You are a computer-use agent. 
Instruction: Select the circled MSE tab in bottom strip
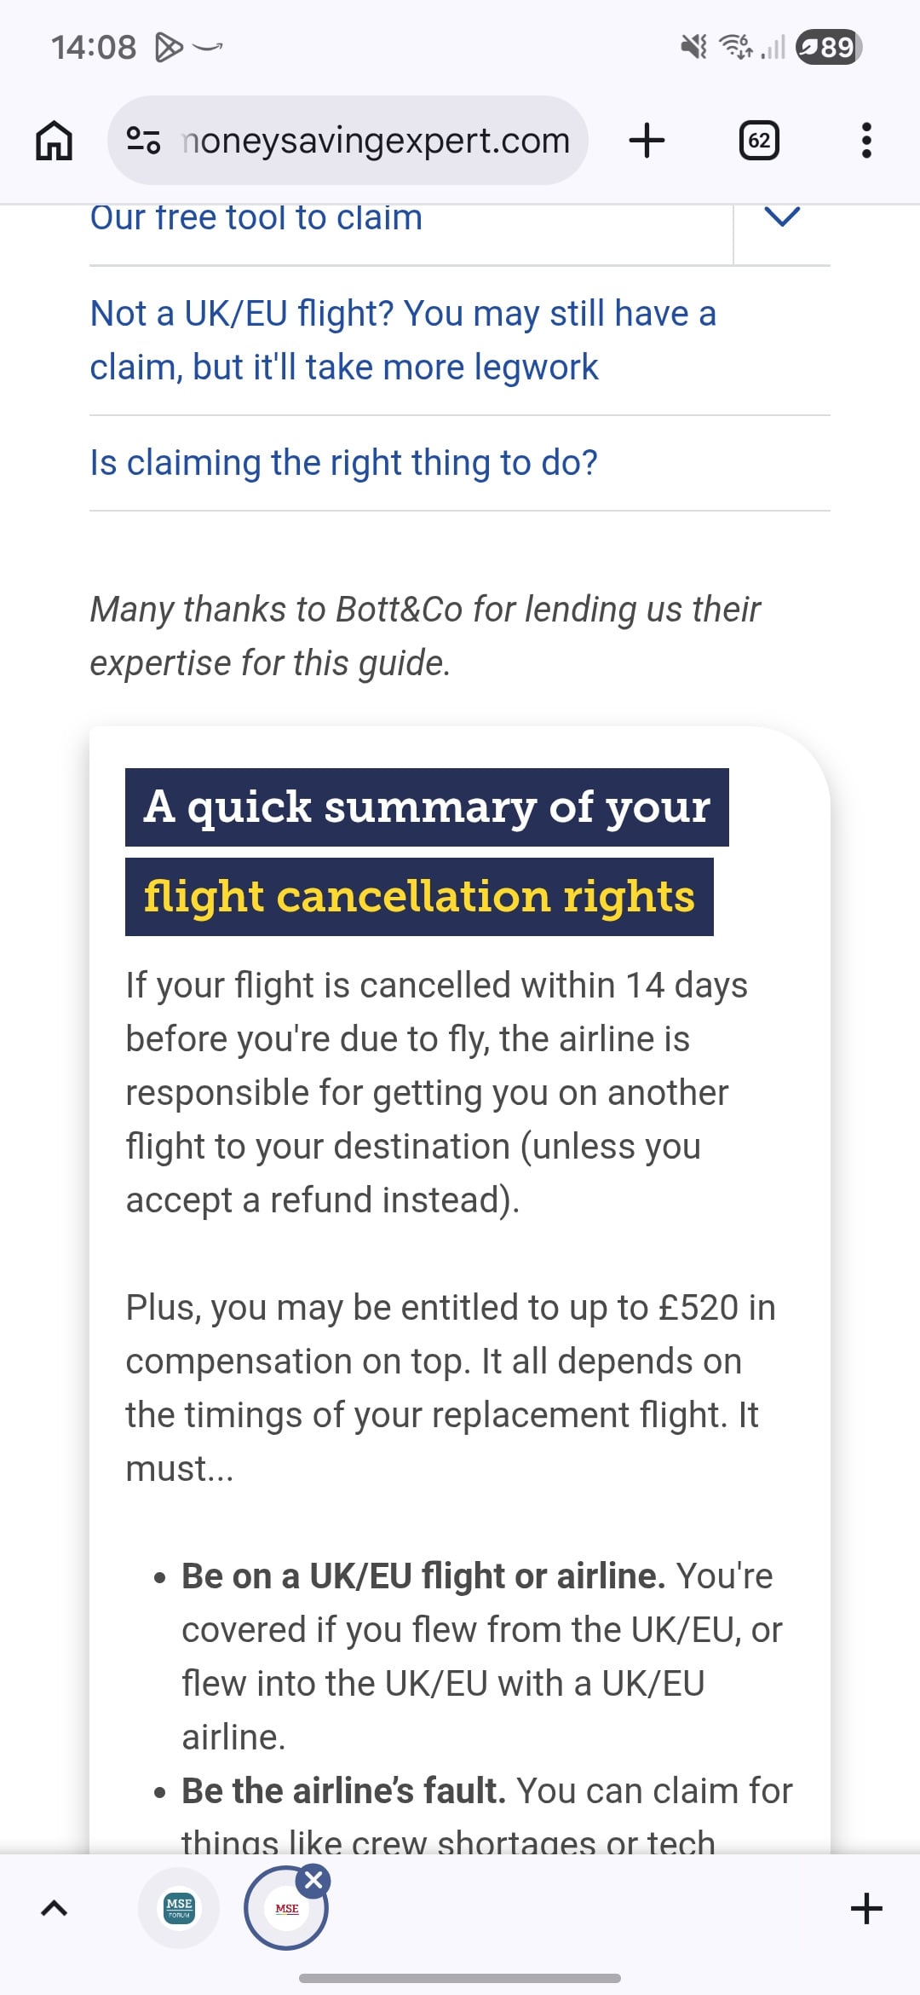[285, 1910]
